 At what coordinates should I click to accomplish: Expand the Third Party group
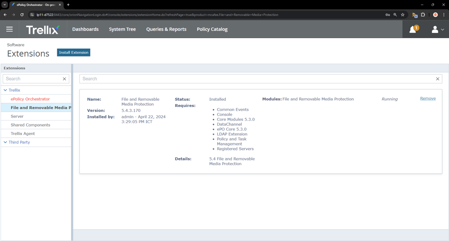(x=5, y=142)
